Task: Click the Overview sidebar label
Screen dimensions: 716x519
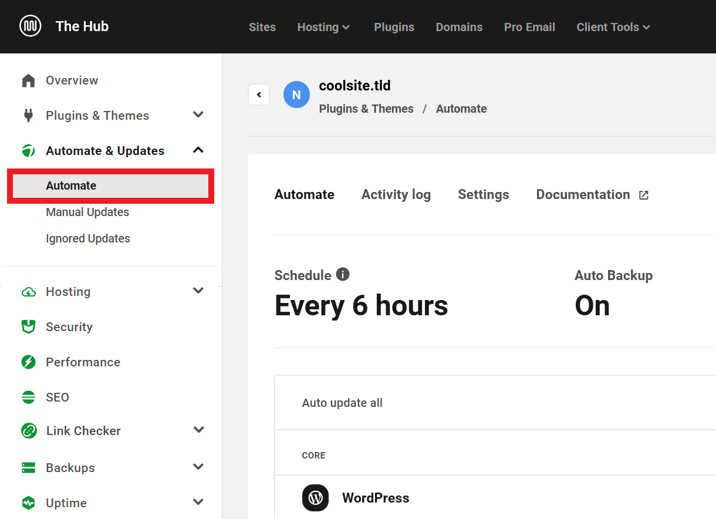Action: pyautogui.click(x=72, y=80)
